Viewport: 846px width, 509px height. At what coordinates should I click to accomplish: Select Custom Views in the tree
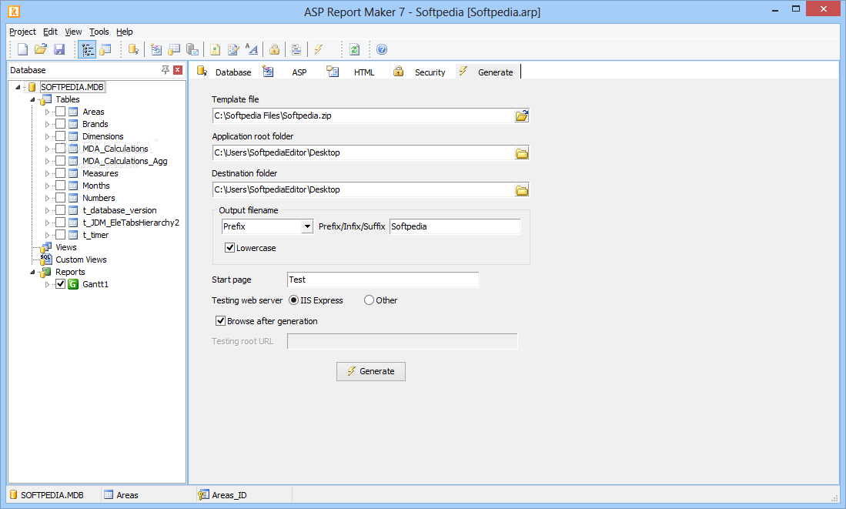(x=81, y=260)
